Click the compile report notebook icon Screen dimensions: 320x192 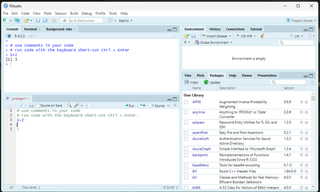tap(88, 105)
